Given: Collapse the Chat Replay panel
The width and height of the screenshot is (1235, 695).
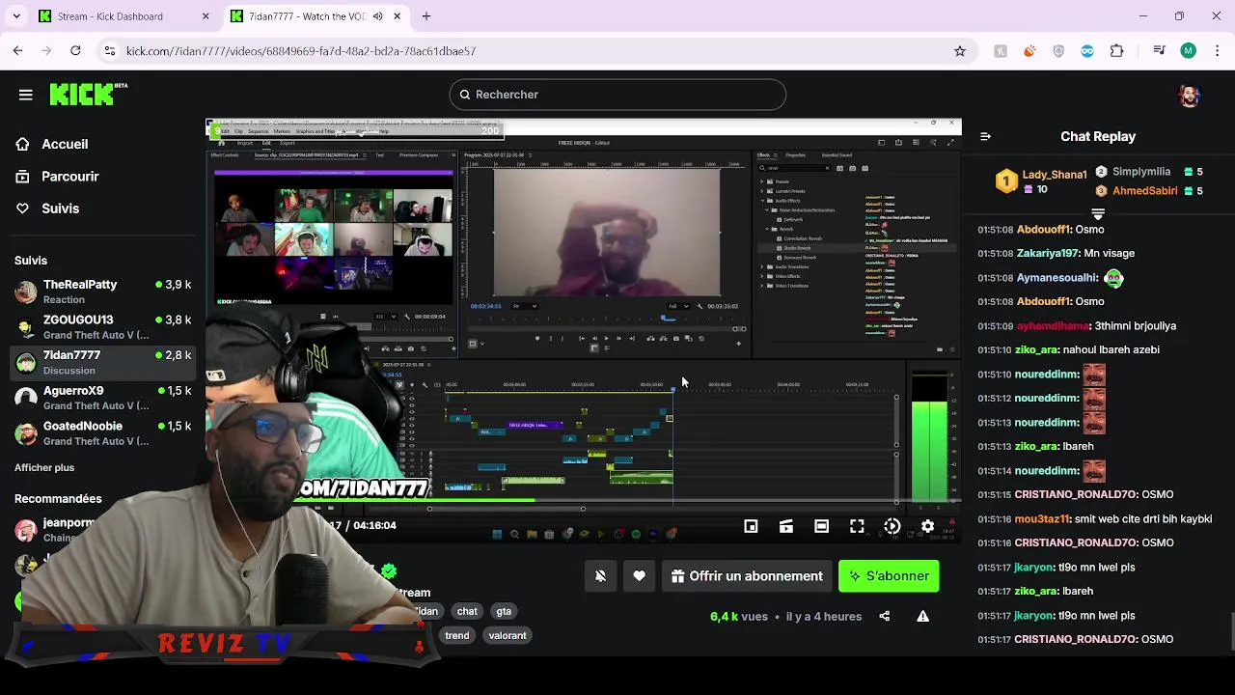Looking at the screenshot, I should pos(985,136).
